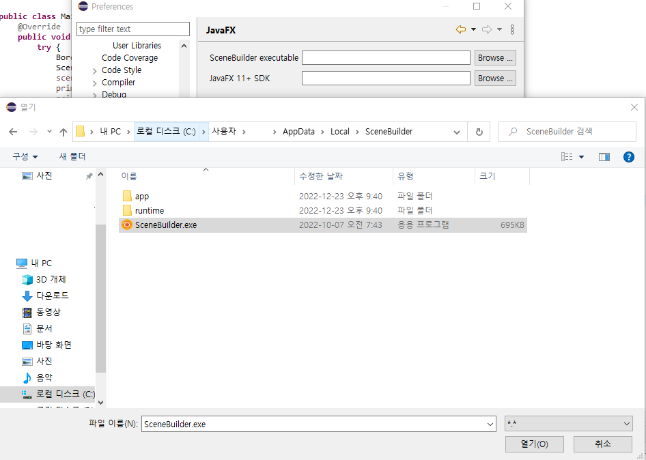Open back history dropdown in Preferences header
Screen dimensions: 646x460
point(473,29)
